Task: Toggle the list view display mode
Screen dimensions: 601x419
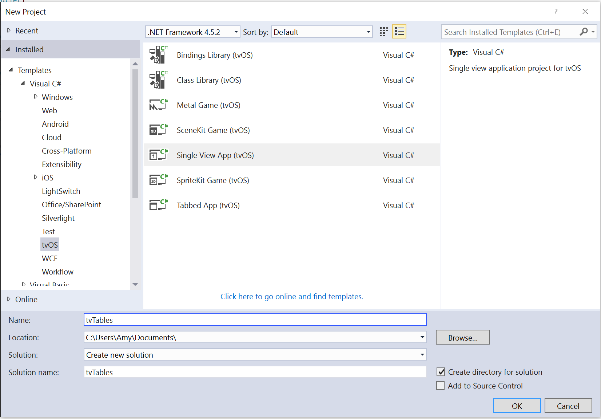Action: tap(399, 31)
